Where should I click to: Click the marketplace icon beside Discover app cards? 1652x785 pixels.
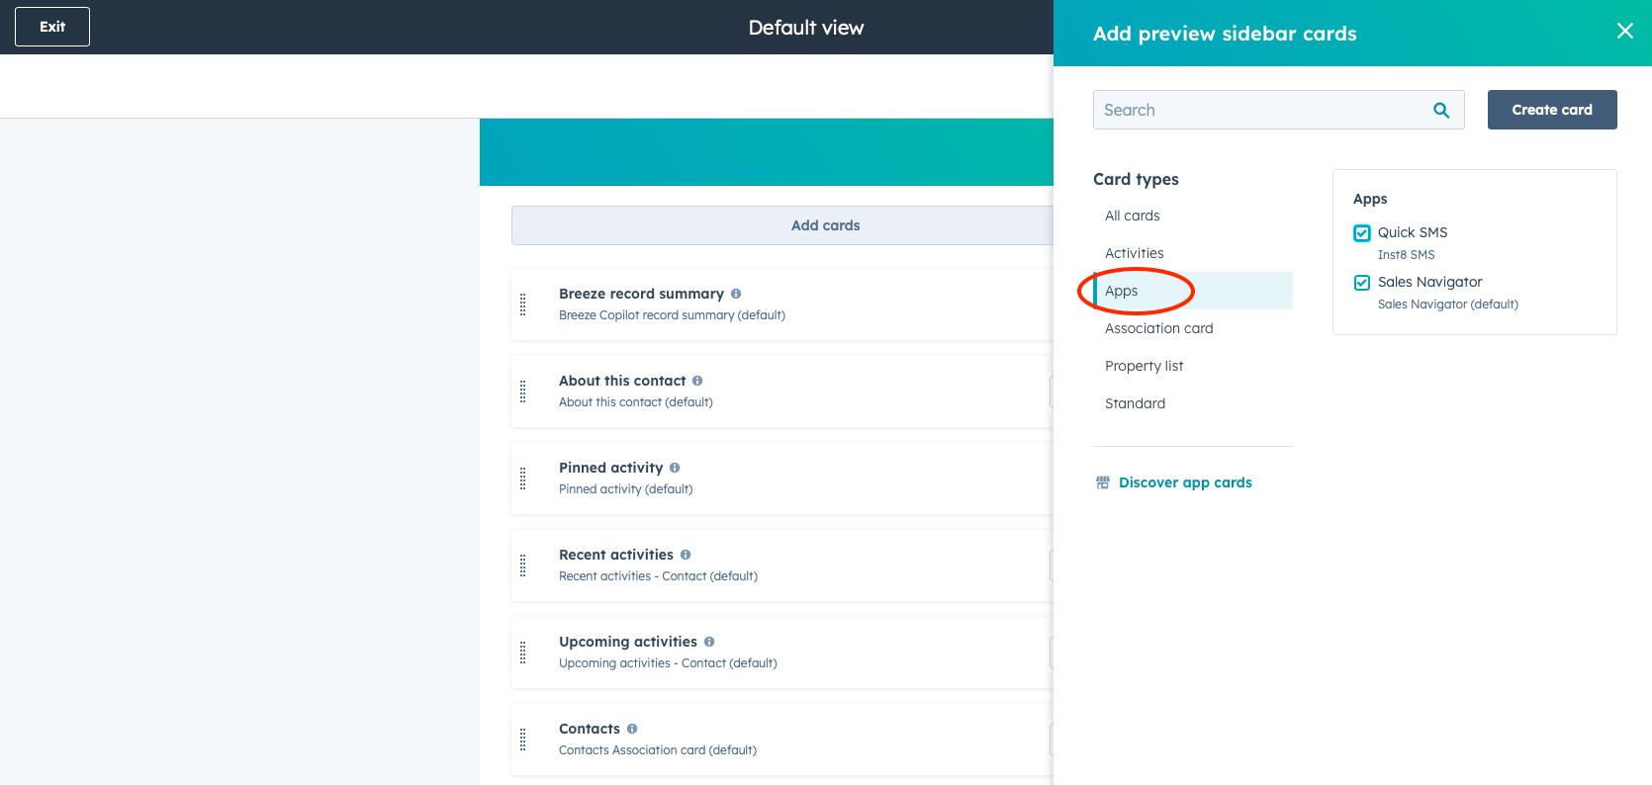(1103, 482)
